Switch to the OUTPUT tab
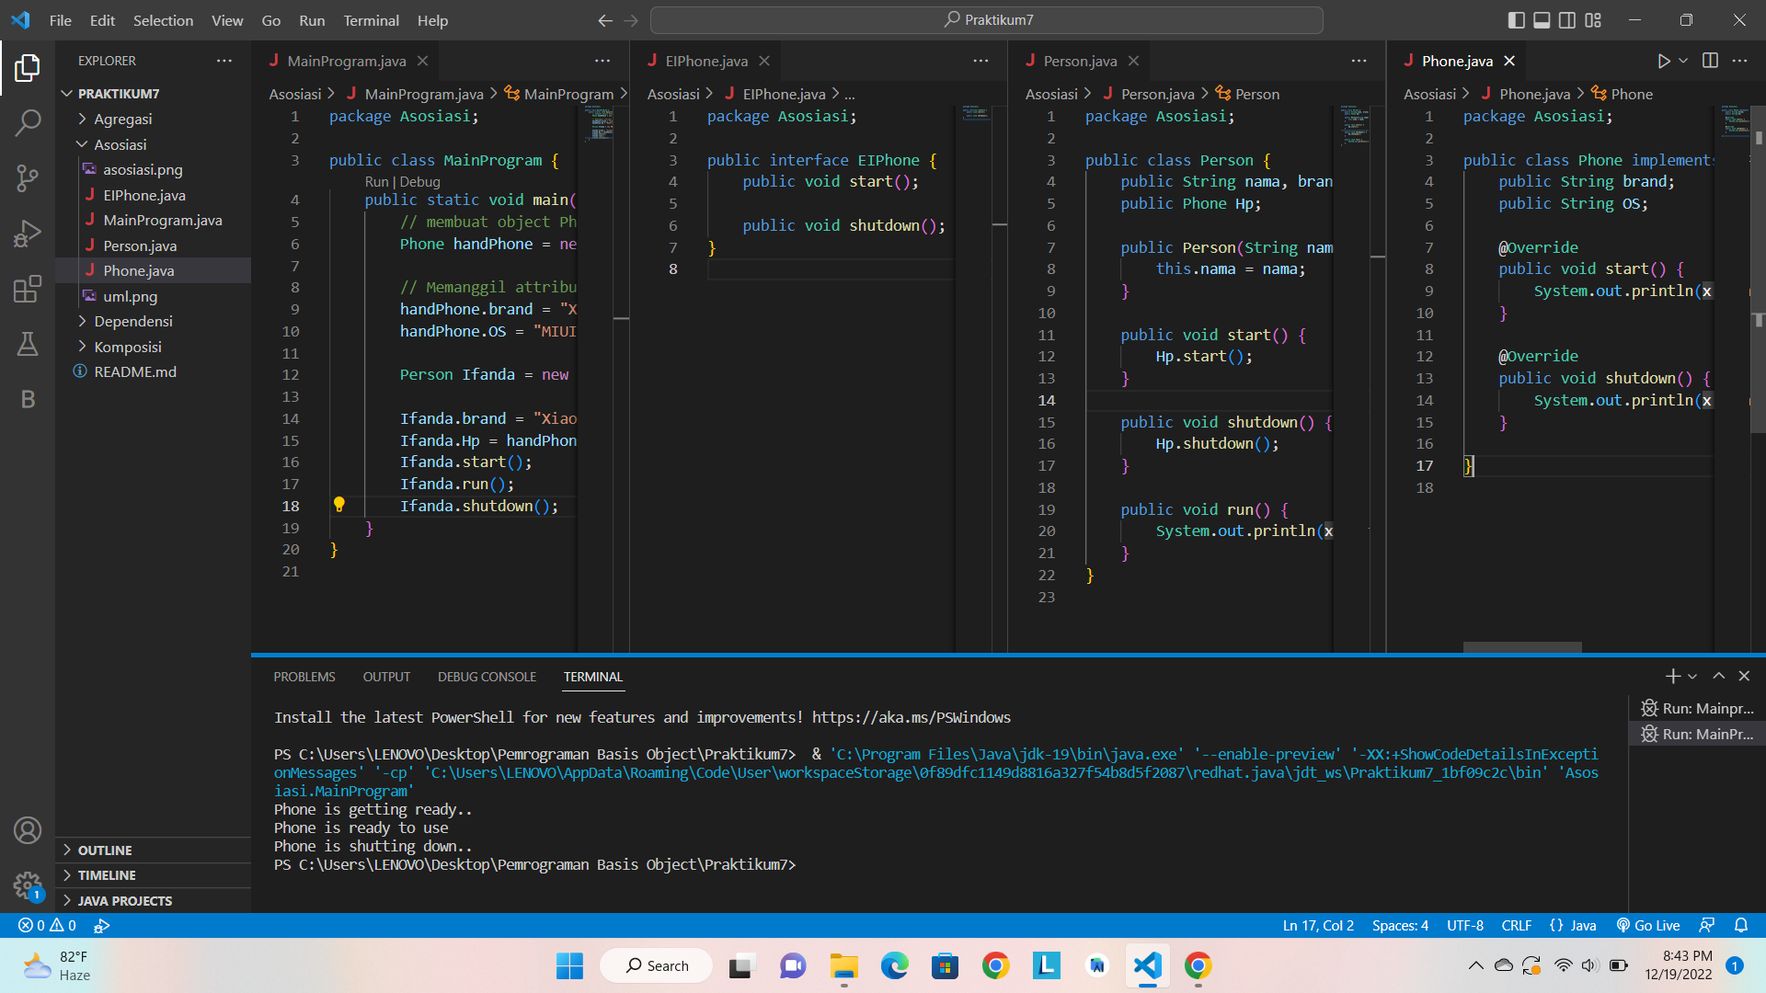 tap(386, 677)
